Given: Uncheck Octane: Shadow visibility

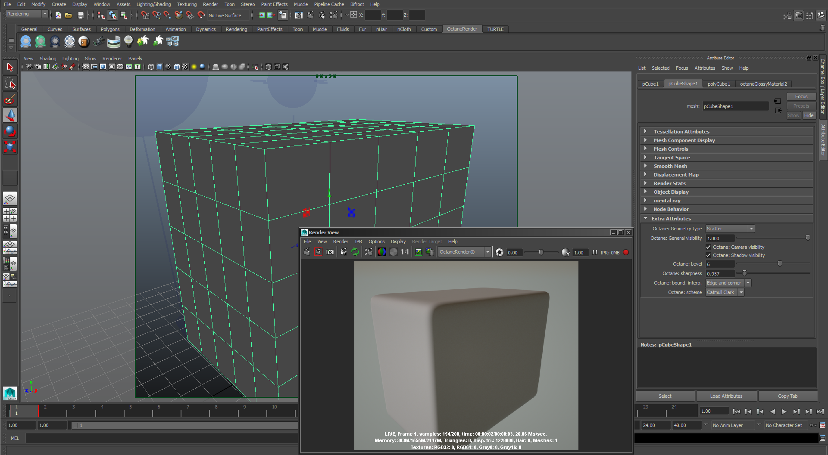Looking at the screenshot, I should pos(708,255).
